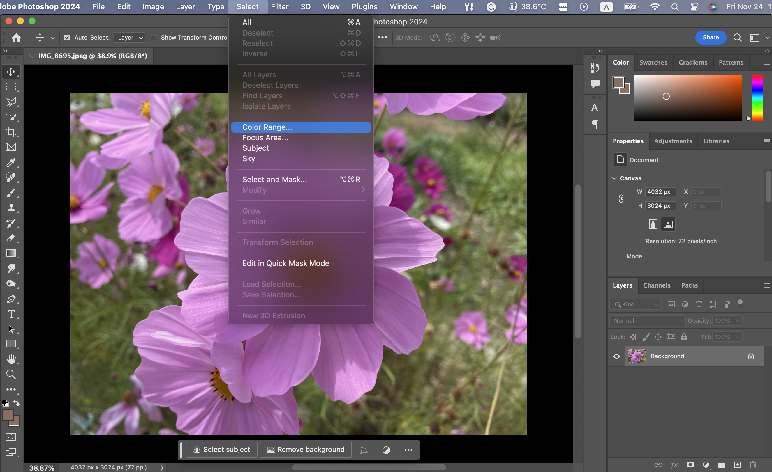Image resolution: width=772 pixels, height=472 pixels.
Task: Select the Eraser tool
Action: (x=11, y=238)
